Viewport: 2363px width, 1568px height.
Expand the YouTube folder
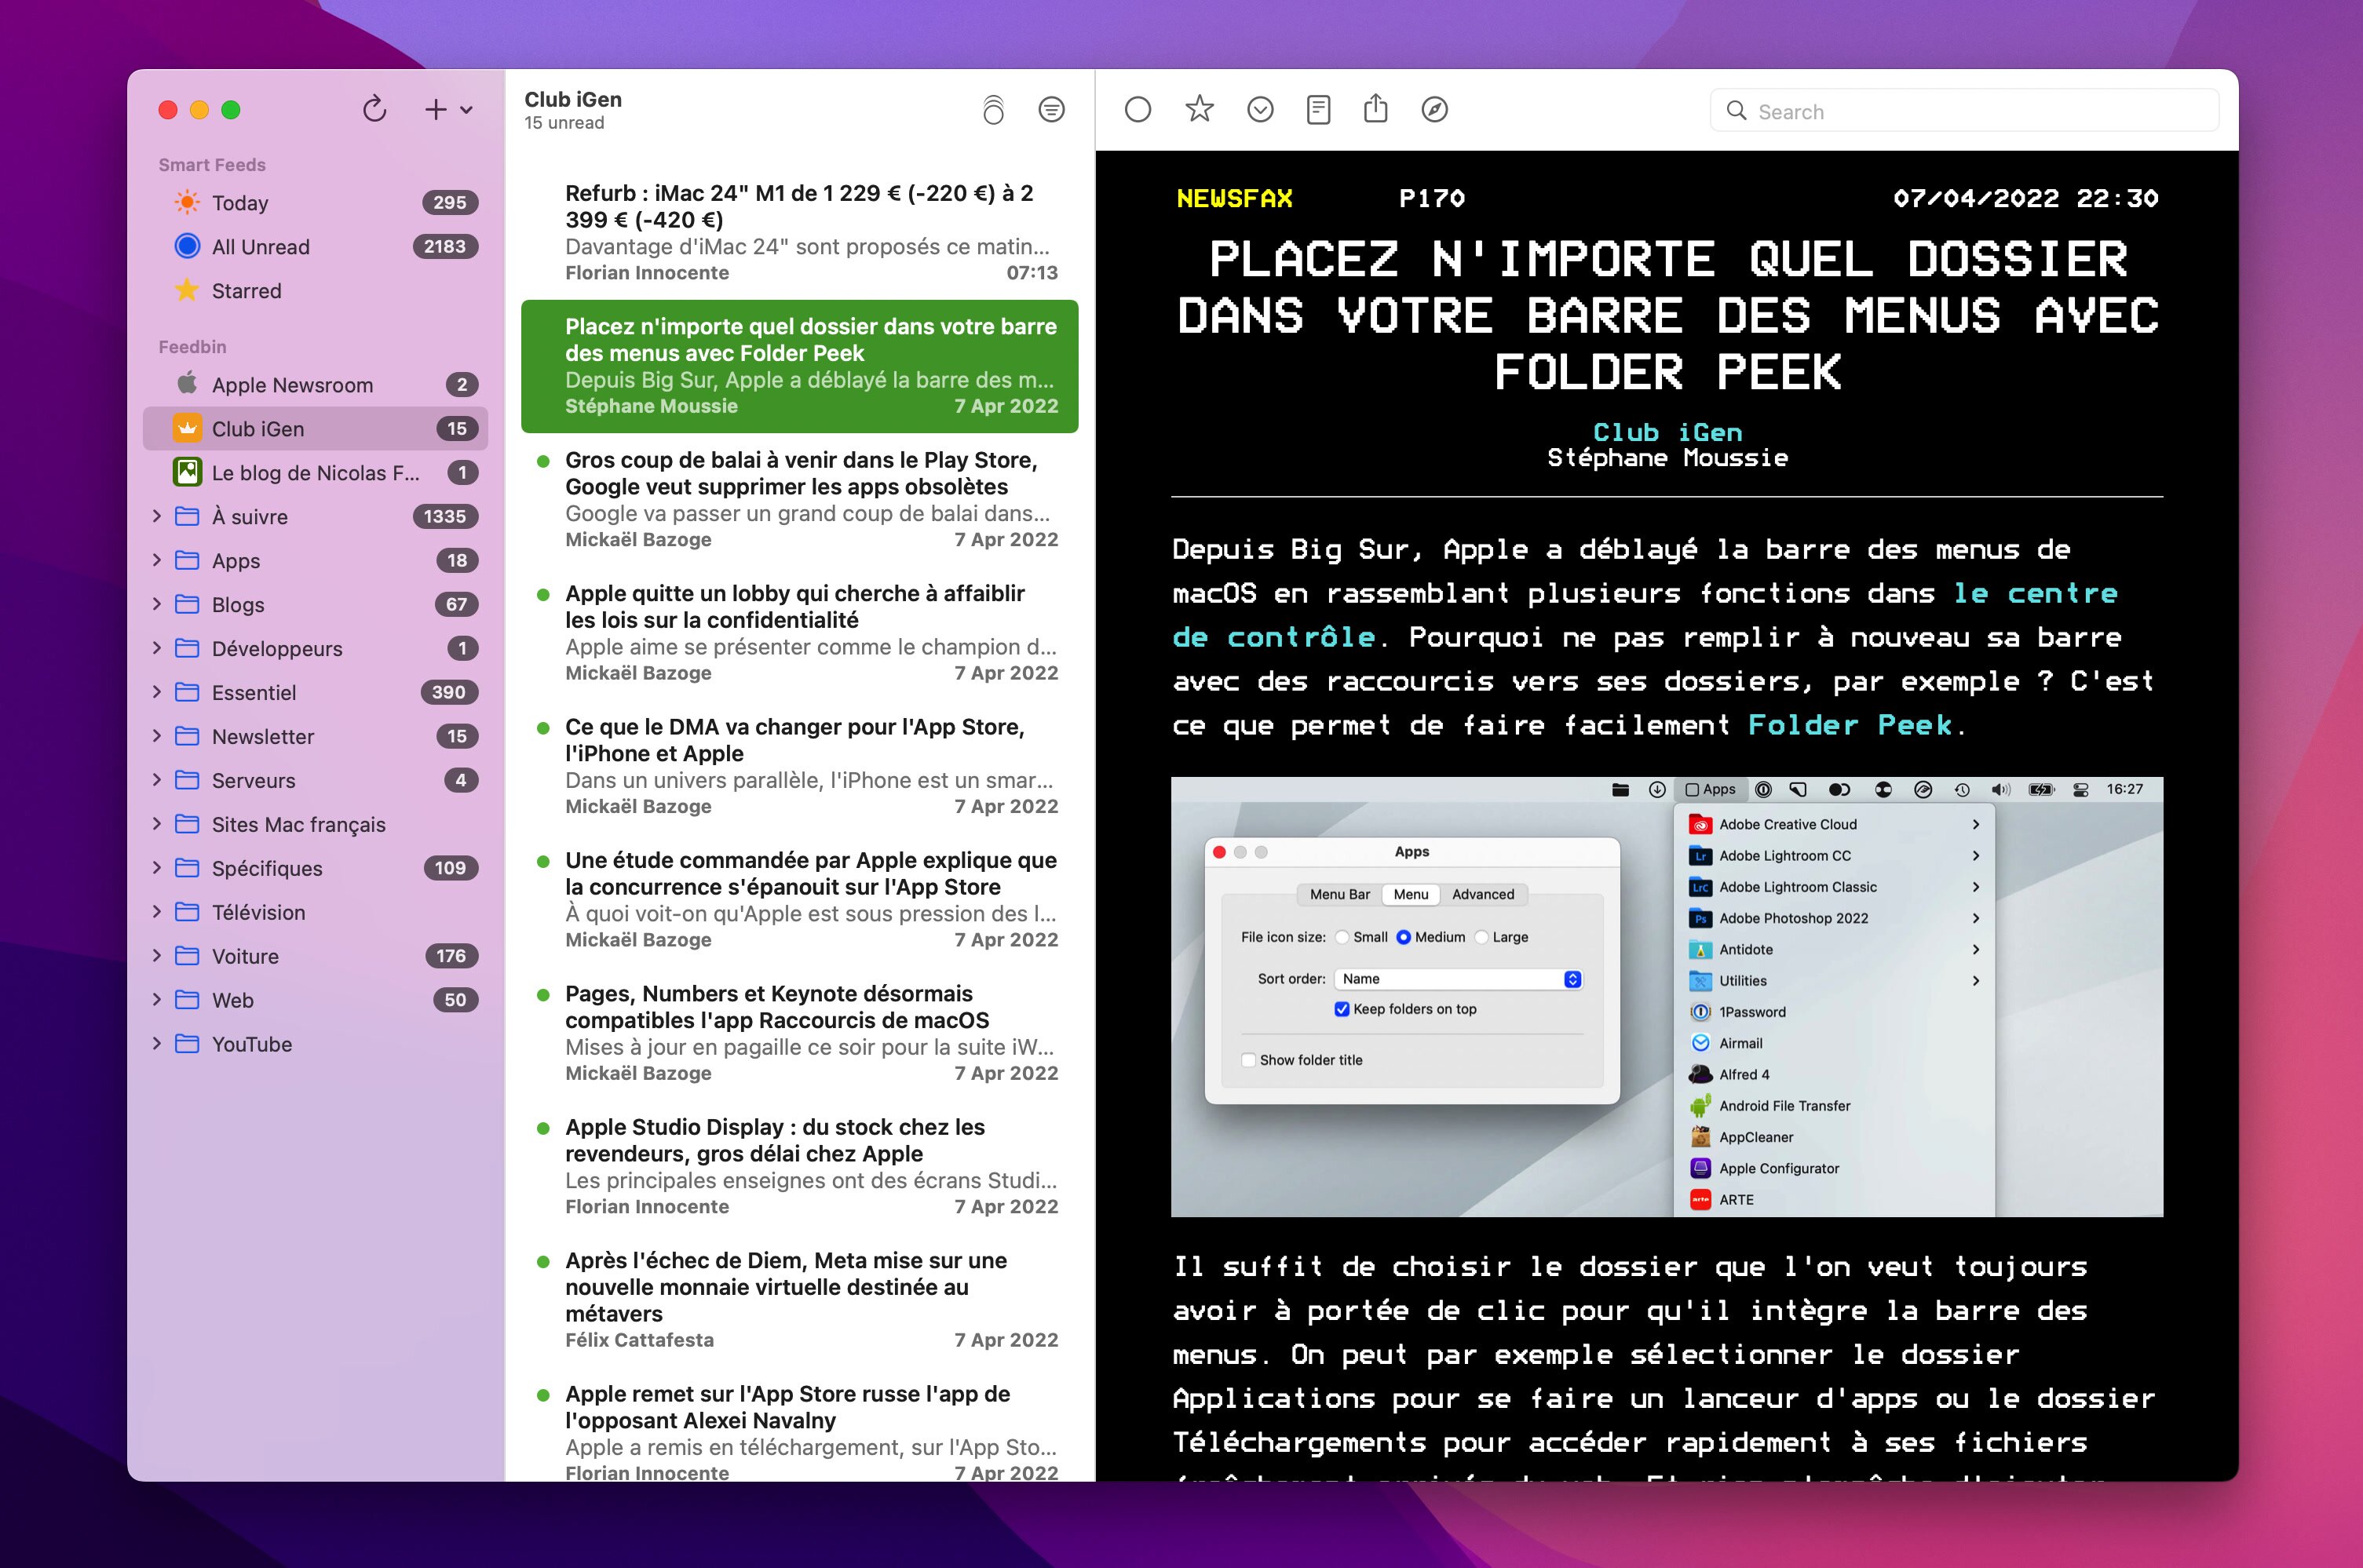tap(157, 1044)
